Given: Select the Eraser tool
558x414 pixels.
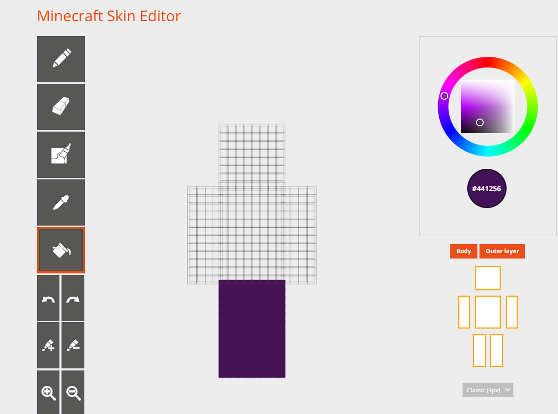Looking at the screenshot, I should pos(61,107).
